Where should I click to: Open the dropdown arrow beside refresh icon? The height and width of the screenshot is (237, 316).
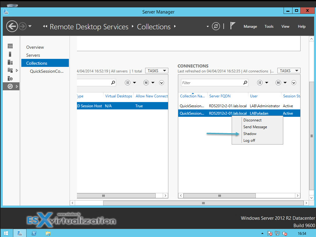(x=208, y=26)
